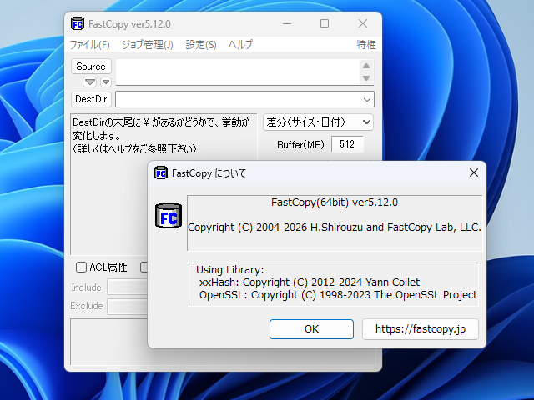Click the Exclude filter field
This screenshot has height=400, width=534.
click(x=128, y=306)
